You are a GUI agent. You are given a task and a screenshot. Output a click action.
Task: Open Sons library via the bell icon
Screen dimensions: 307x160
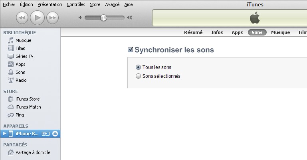point(10,72)
